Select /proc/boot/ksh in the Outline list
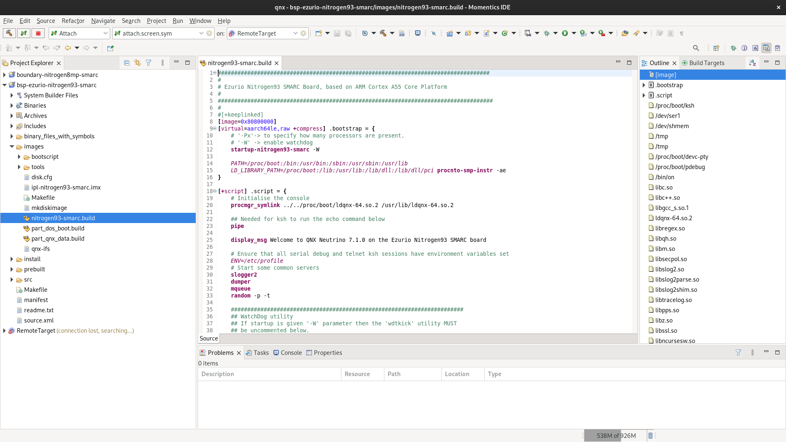 [x=675, y=105]
